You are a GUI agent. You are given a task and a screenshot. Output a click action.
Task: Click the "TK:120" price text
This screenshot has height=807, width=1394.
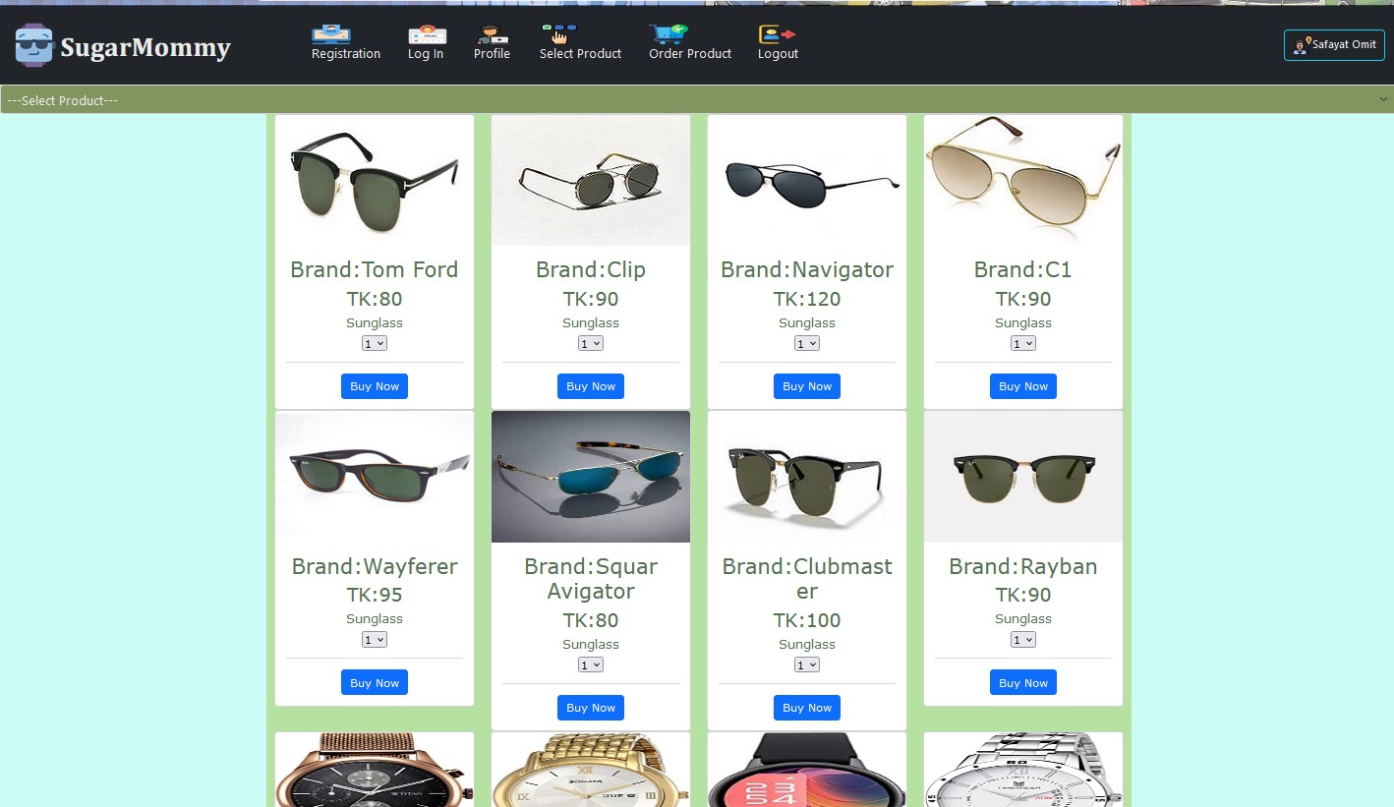[x=807, y=299]
